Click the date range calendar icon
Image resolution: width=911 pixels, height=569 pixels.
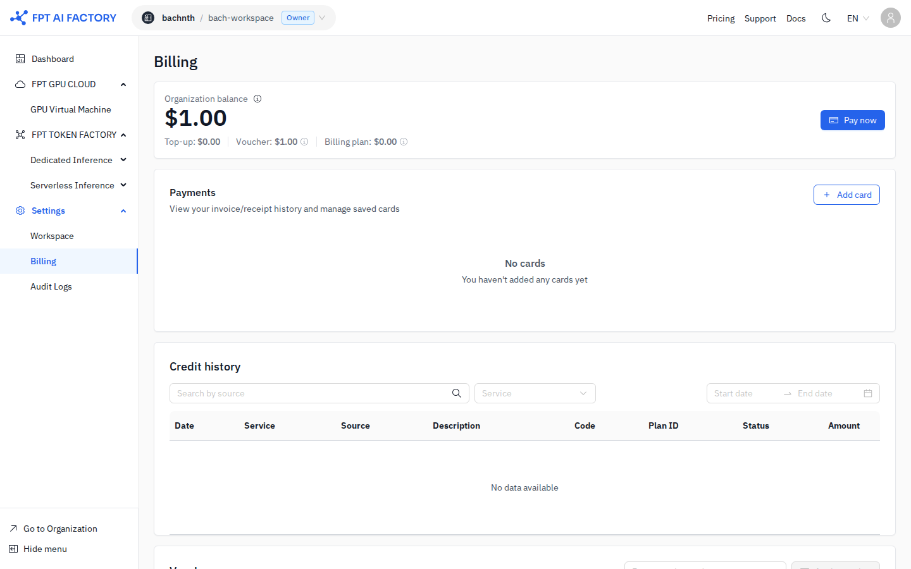click(868, 393)
